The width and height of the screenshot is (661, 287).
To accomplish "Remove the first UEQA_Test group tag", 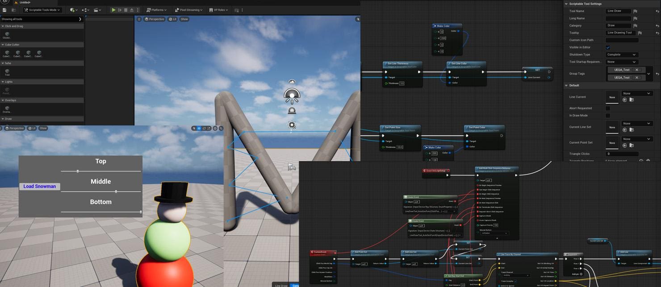I will (x=636, y=70).
